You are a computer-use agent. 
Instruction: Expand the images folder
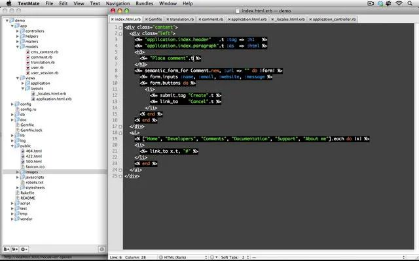(x=18, y=172)
